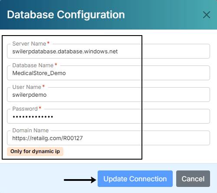
Task: Click the Only for dynamic ip badge
Action: [35, 151]
